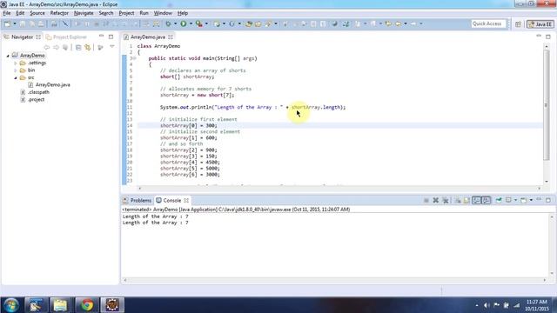Image resolution: width=557 pixels, height=313 pixels.
Task: Minimize the Navigator panel
Action: 102,37
